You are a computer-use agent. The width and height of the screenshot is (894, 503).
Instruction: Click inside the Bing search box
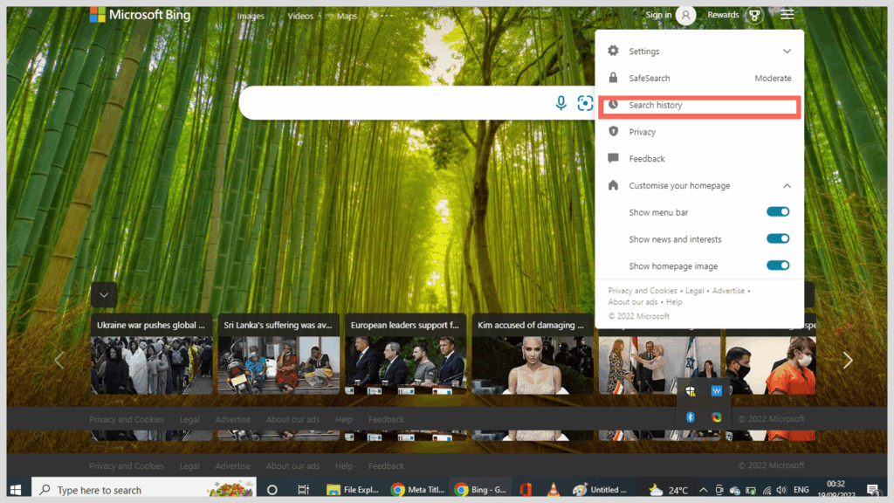click(x=393, y=103)
